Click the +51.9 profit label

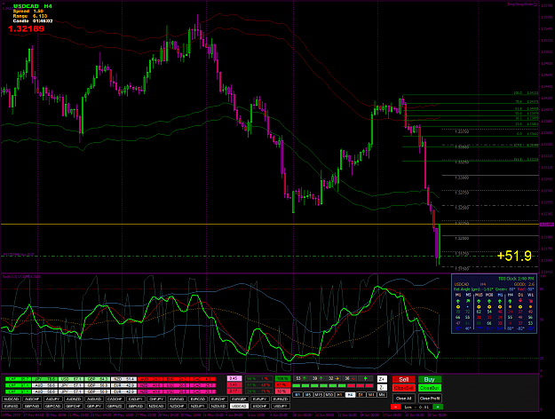[514, 256]
